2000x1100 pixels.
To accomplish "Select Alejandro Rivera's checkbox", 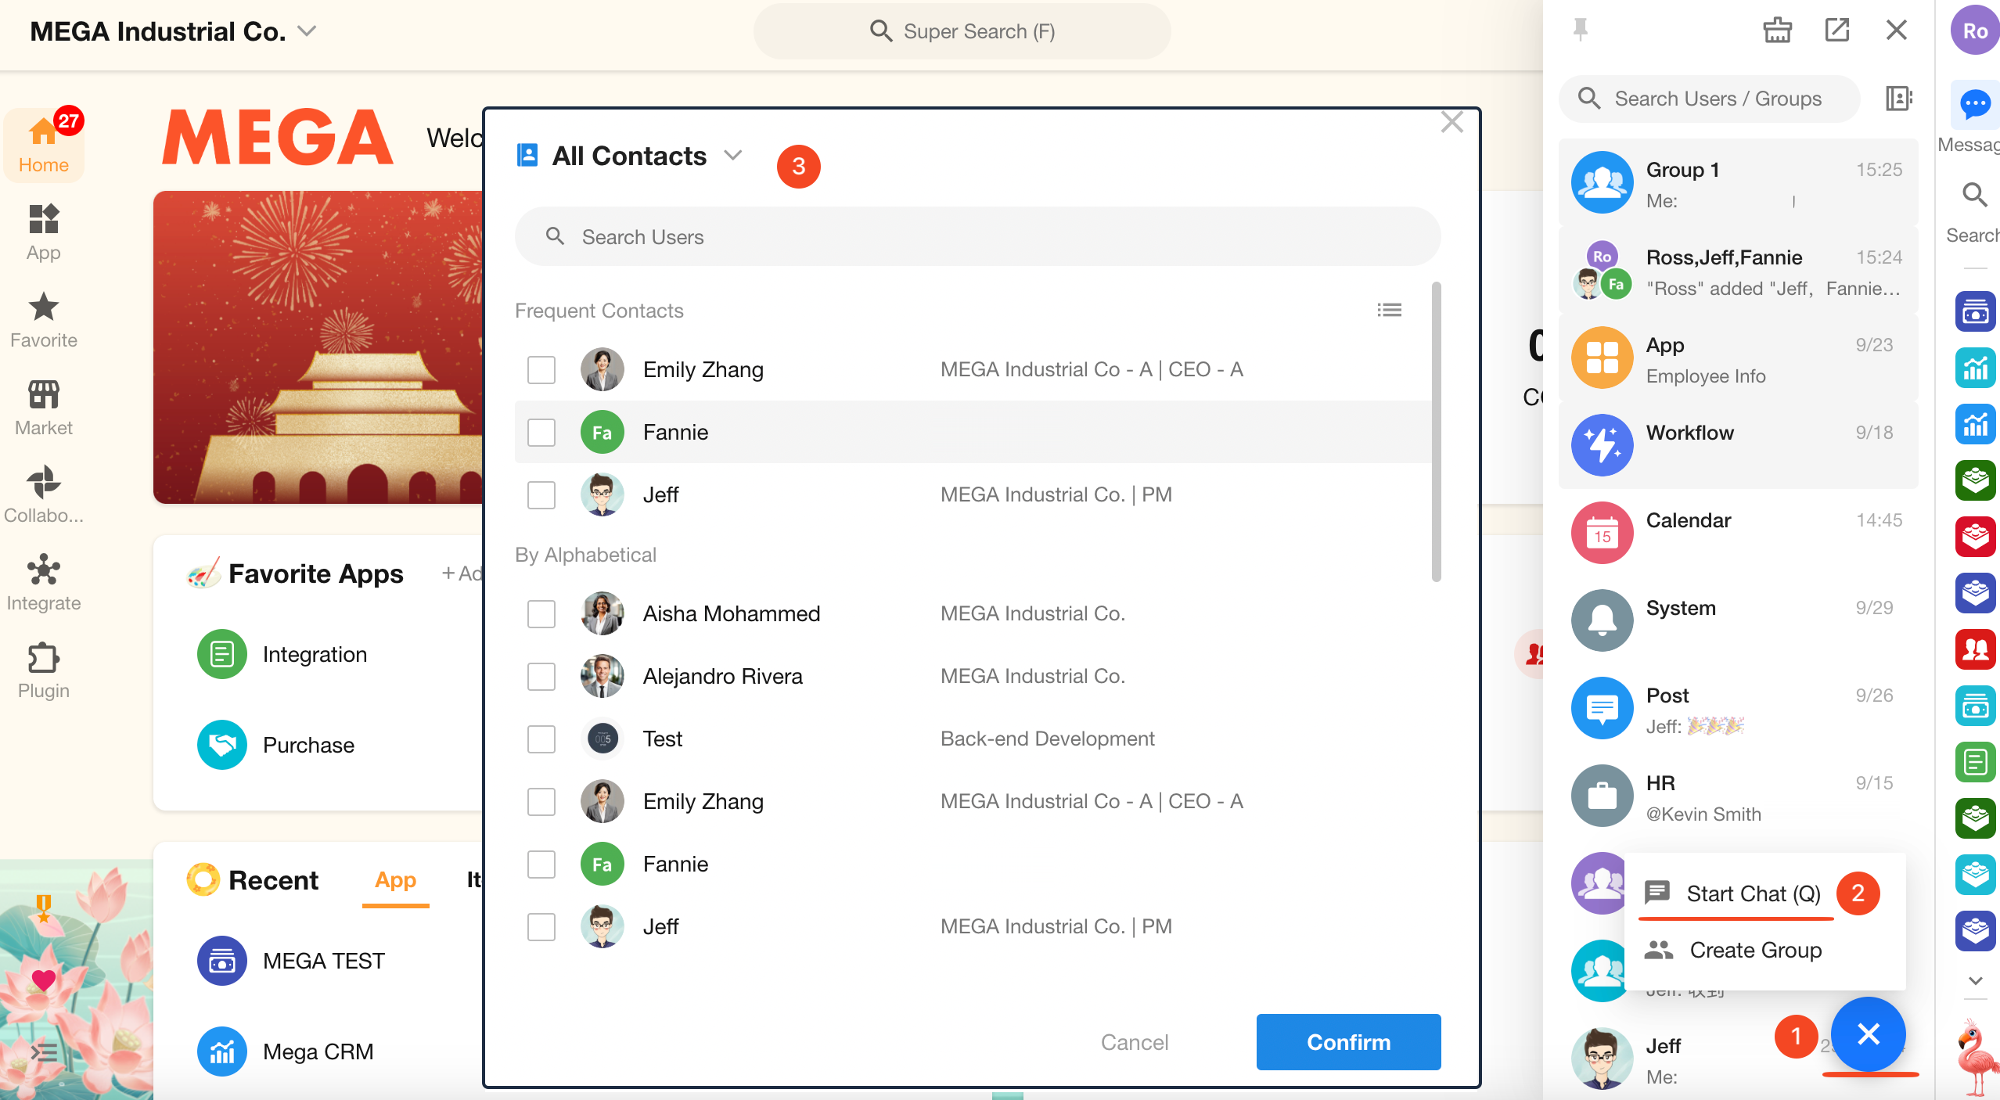I will [541, 677].
